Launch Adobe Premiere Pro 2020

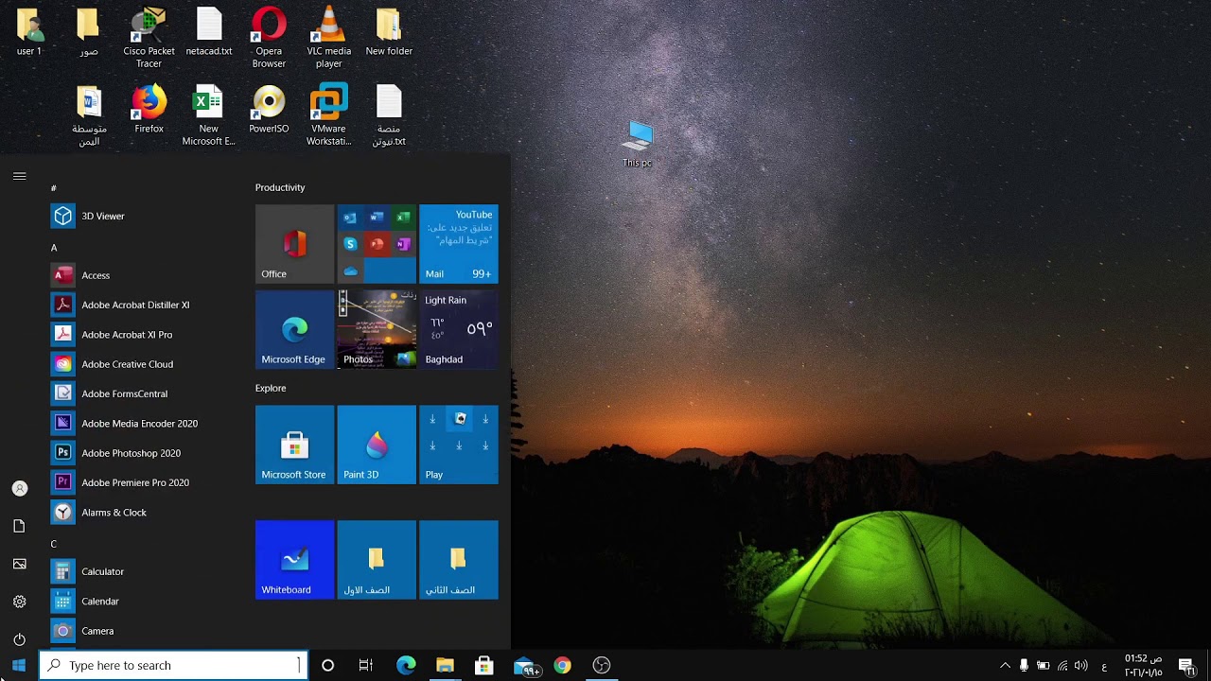tap(137, 482)
